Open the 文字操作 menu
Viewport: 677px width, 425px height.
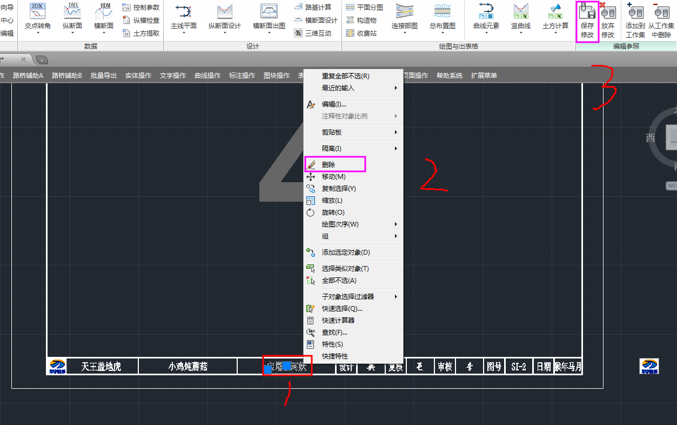point(173,76)
